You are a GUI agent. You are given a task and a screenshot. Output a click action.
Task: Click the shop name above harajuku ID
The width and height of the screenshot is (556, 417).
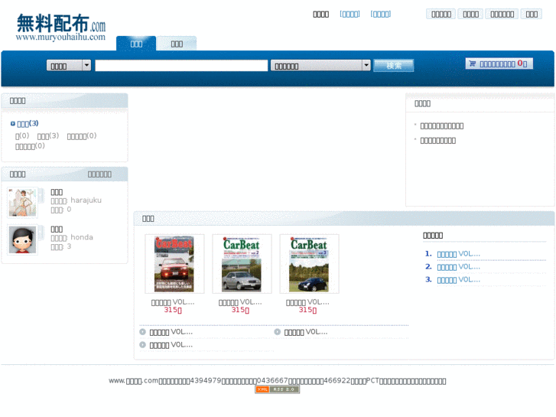click(x=57, y=192)
